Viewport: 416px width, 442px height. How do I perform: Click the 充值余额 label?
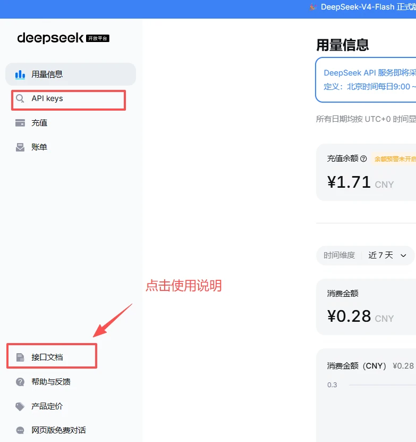coord(343,159)
